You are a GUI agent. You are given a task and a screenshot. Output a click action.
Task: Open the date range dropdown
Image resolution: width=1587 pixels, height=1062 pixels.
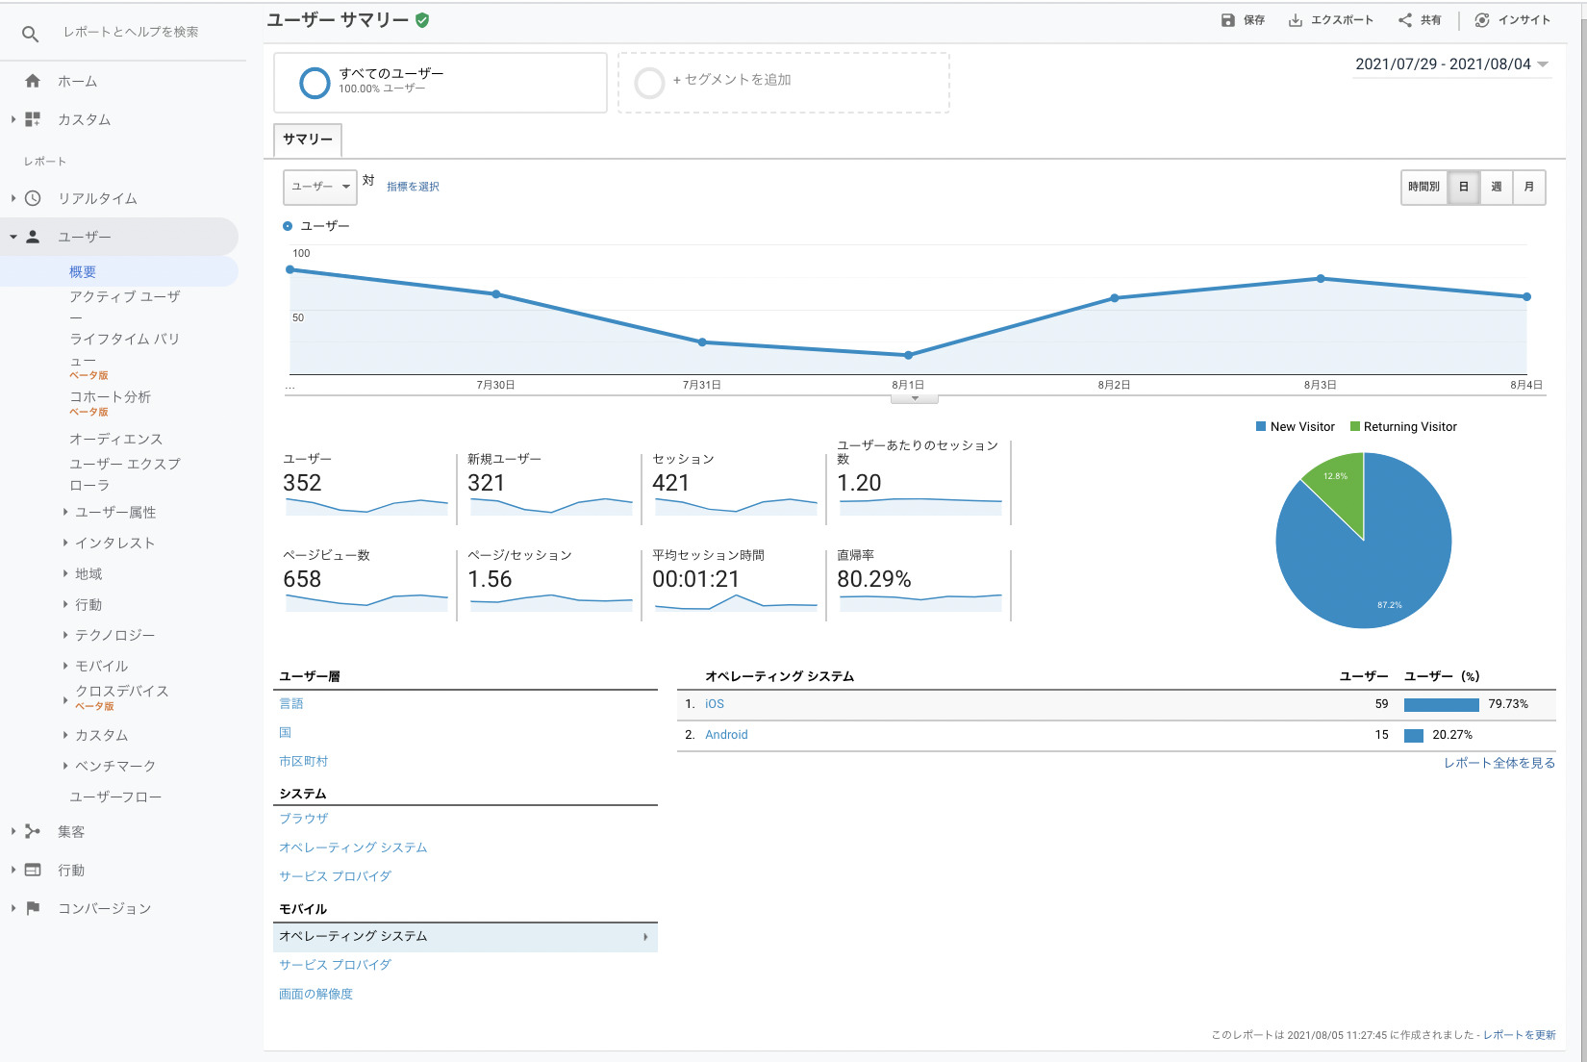pos(1452,64)
